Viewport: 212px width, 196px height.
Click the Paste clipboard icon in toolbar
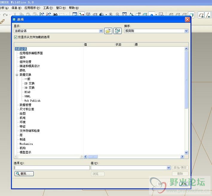click(x=28, y=14)
